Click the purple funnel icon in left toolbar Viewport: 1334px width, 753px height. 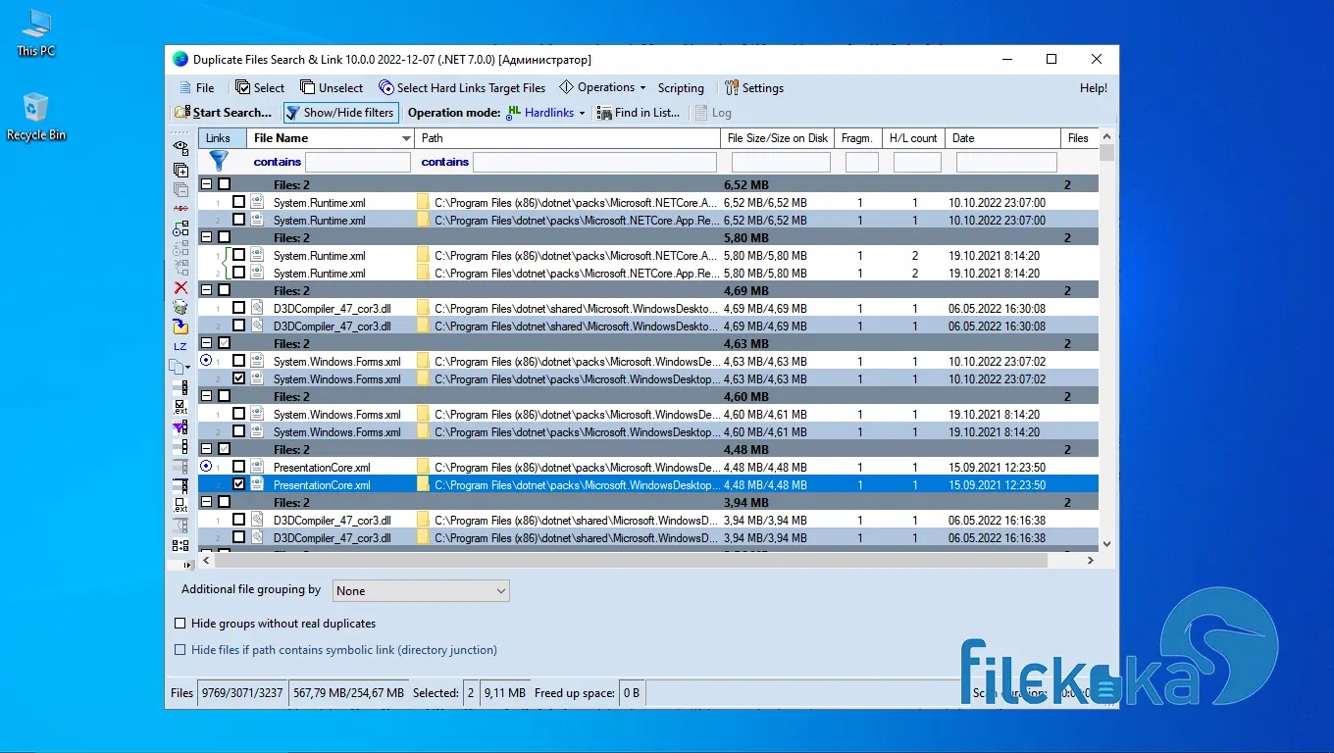pyautogui.click(x=180, y=427)
